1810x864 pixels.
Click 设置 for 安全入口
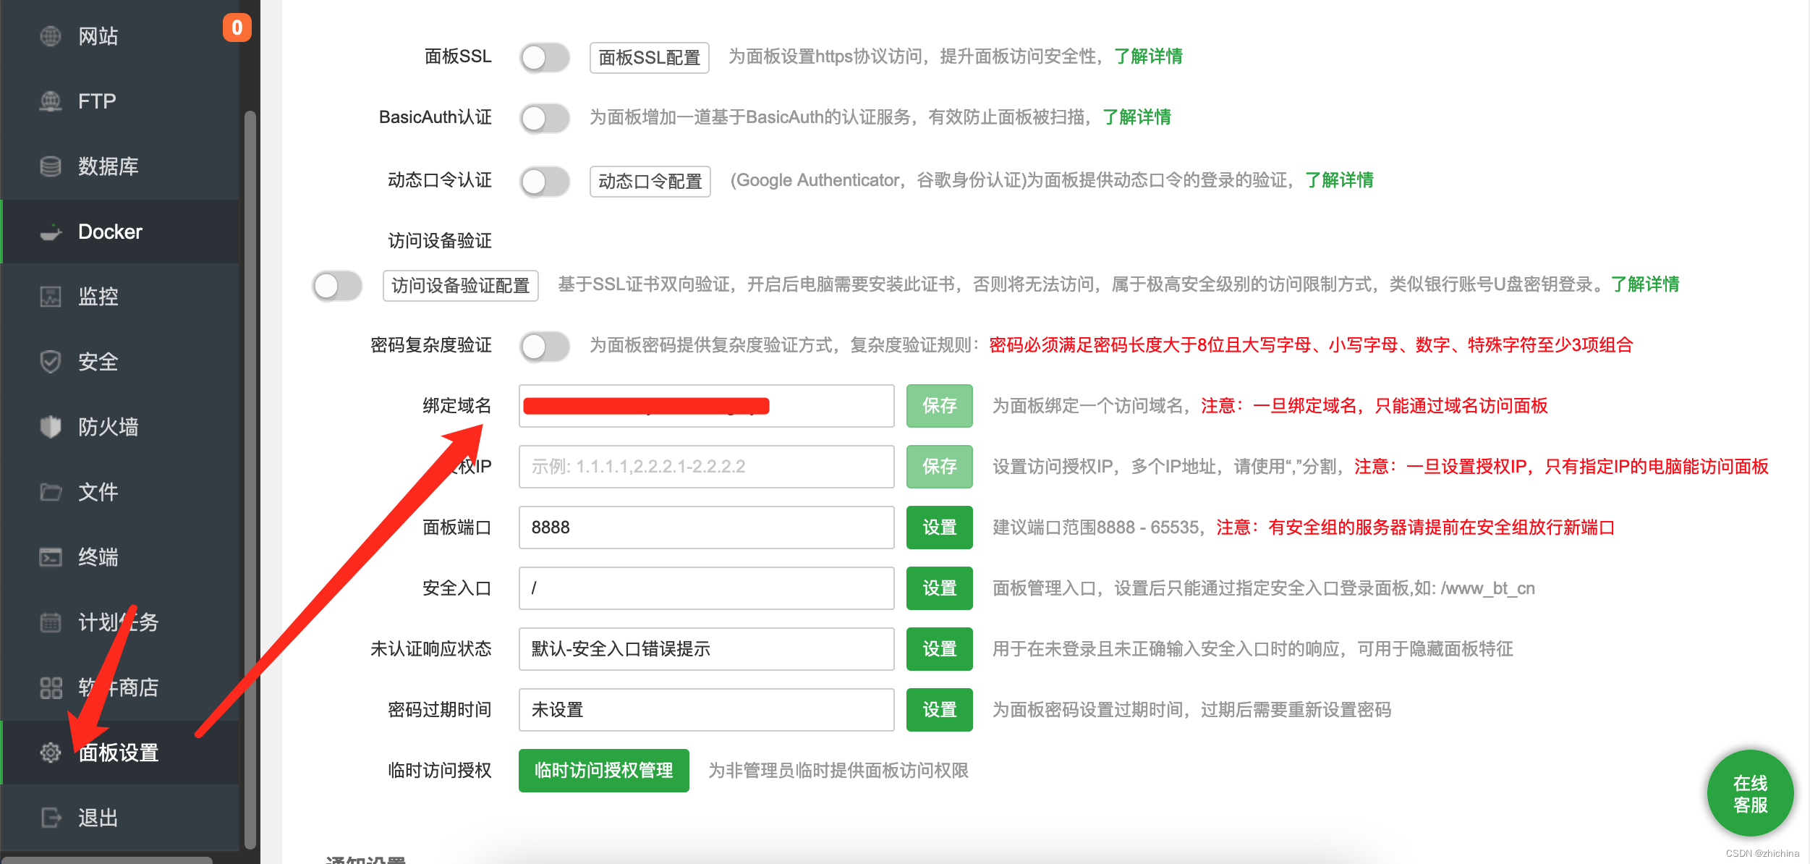click(939, 588)
